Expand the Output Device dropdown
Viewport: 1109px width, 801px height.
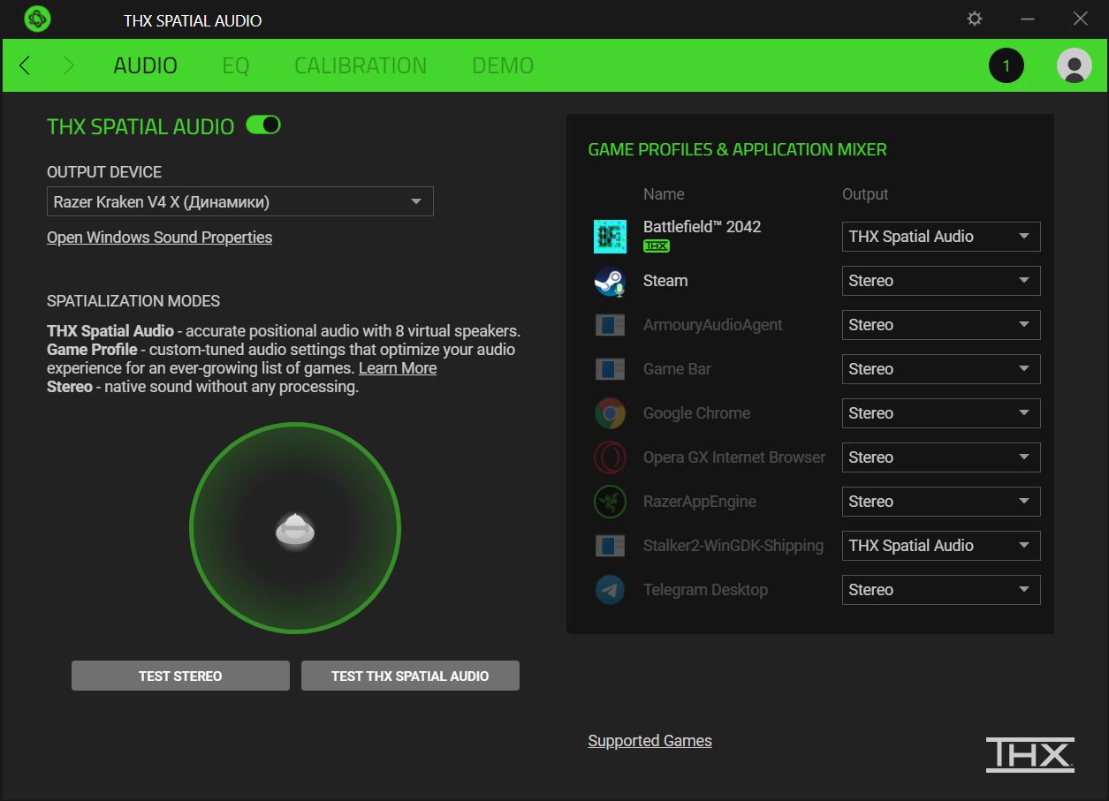tap(240, 201)
